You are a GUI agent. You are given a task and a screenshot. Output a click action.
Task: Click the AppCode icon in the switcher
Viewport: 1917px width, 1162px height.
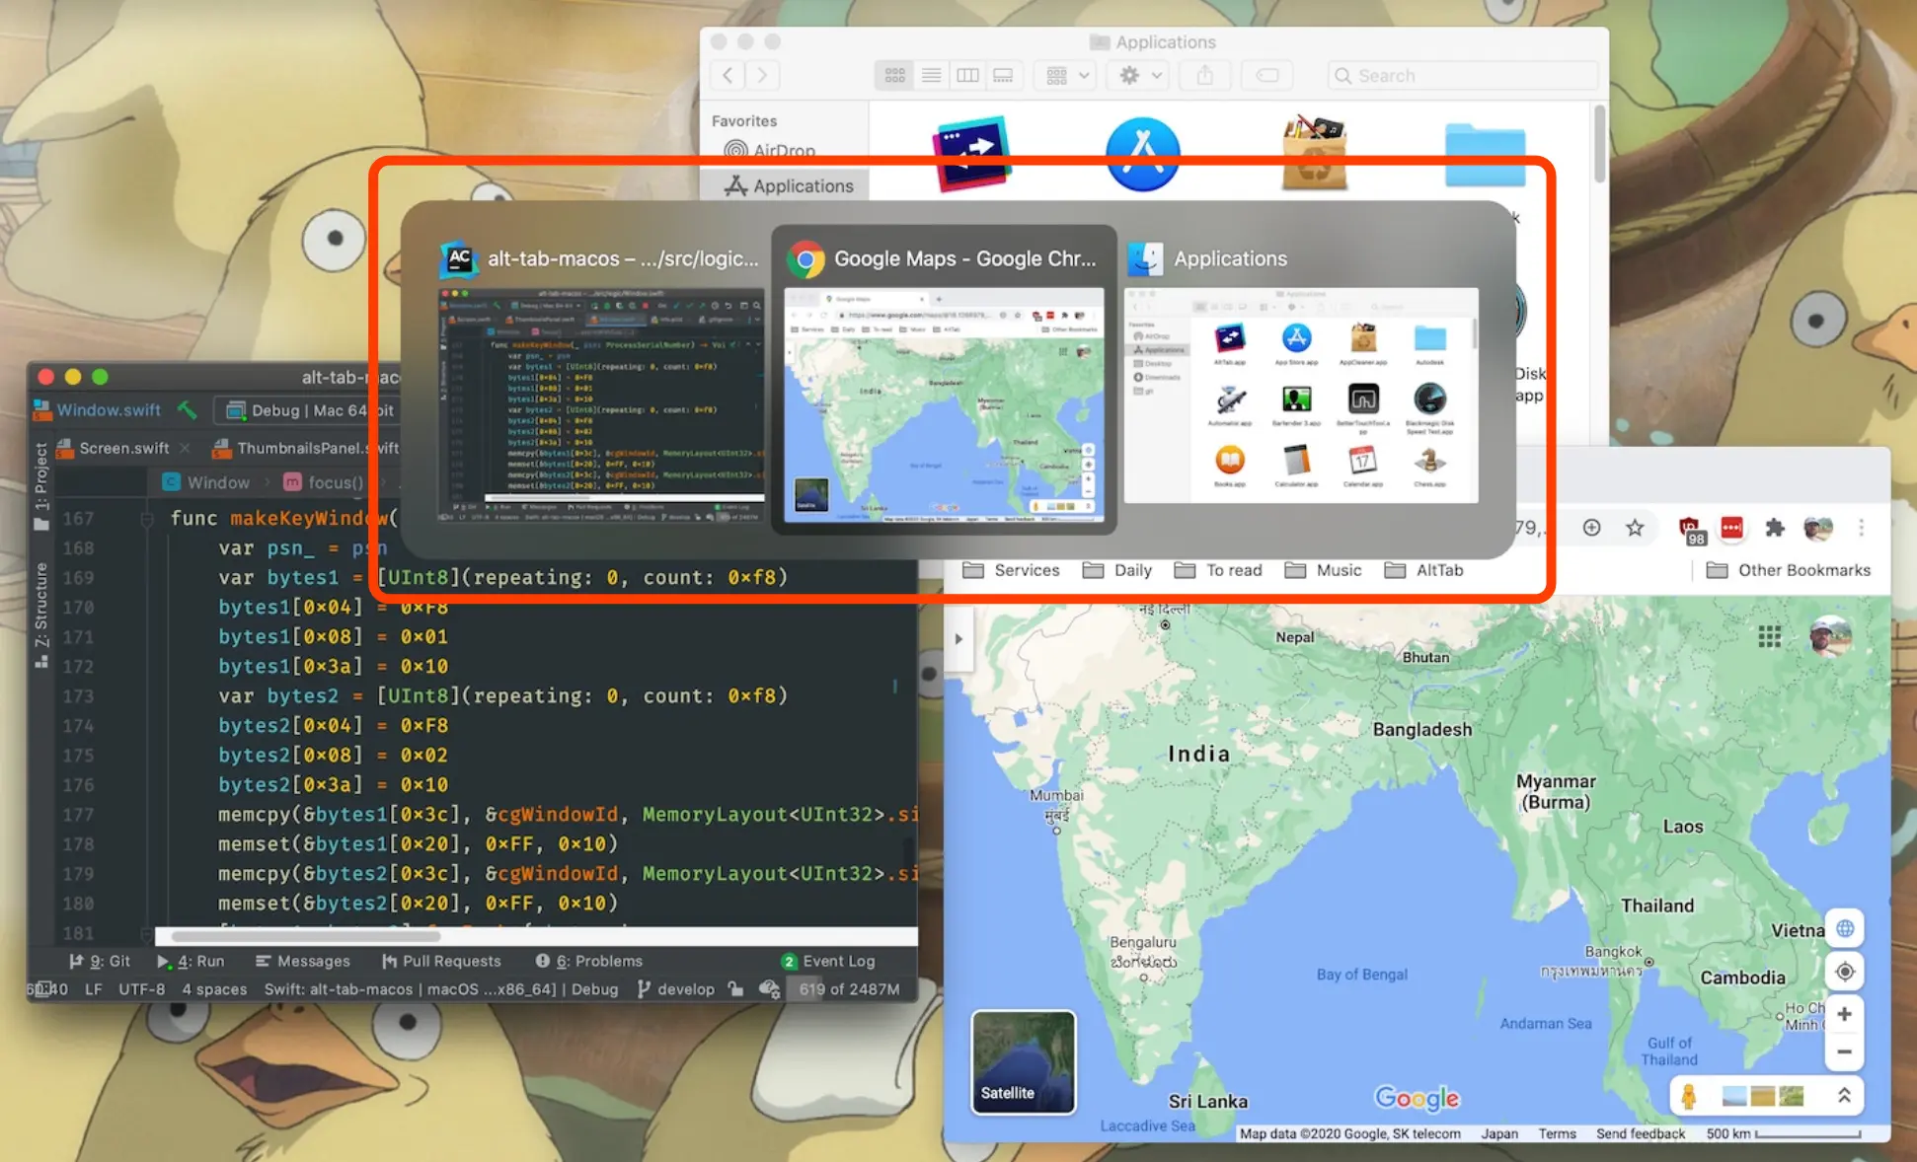[x=459, y=258]
